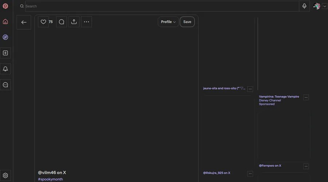Go back with the left arrow button
Viewport: 328px width, 182px height.
click(24, 22)
